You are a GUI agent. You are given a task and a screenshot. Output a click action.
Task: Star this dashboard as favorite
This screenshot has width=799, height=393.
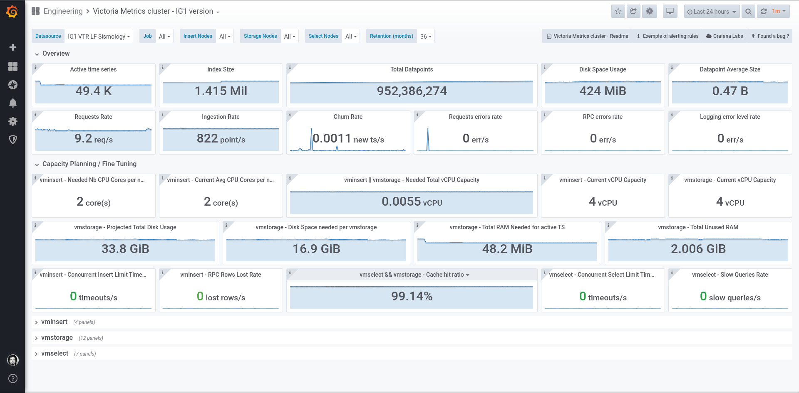coord(618,11)
